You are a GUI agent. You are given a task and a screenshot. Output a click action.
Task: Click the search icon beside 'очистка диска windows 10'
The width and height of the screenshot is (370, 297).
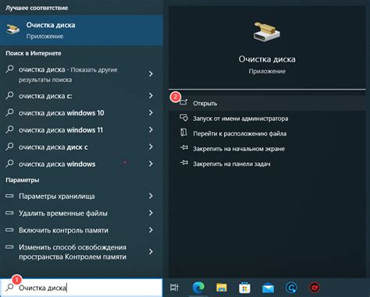pyautogui.click(x=9, y=112)
